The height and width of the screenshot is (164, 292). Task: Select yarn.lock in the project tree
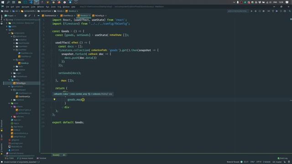(x=14, y=150)
